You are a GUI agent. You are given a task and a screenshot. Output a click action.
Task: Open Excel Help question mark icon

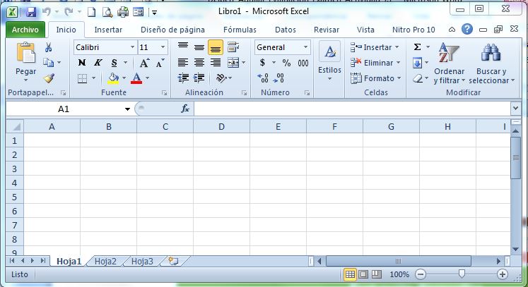click(467, 29)
